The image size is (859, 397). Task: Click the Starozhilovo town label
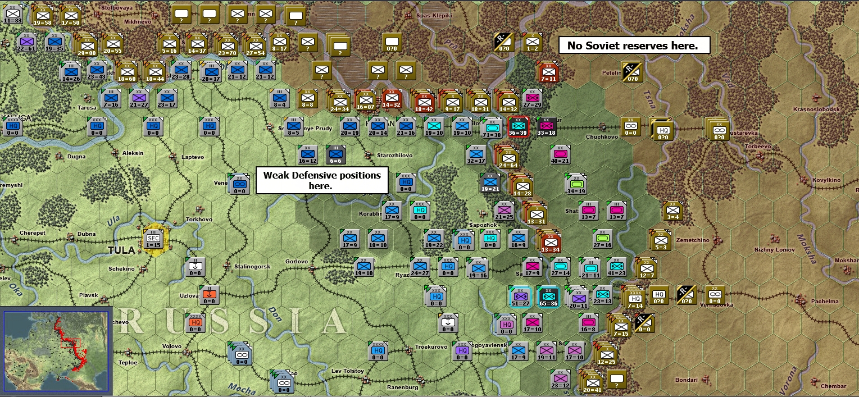[394, 155]
